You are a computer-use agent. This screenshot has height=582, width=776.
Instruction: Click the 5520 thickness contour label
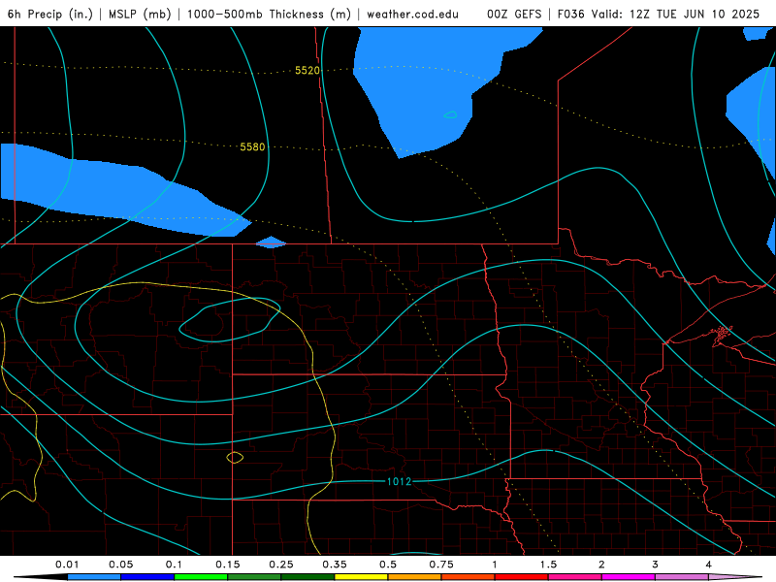tap(307, 70)
